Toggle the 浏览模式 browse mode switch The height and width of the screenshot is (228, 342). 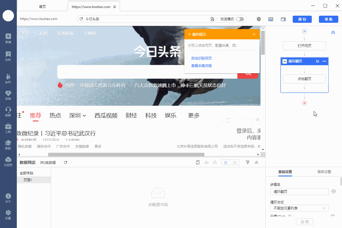pyautogui.click(x=240, y=19)
